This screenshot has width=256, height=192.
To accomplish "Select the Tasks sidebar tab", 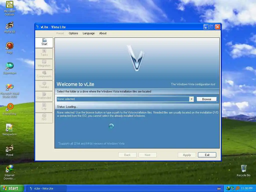I will 44,53.
